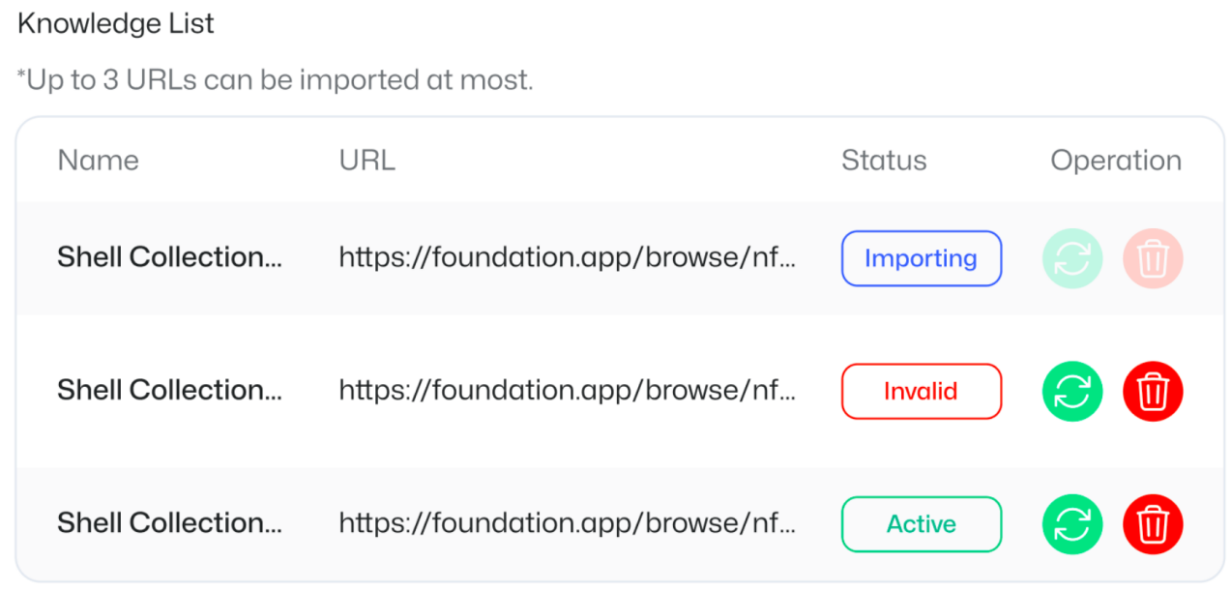Delete the entry with Active status
Screen dimensions: 1231x591
(x=1153, y=524)
